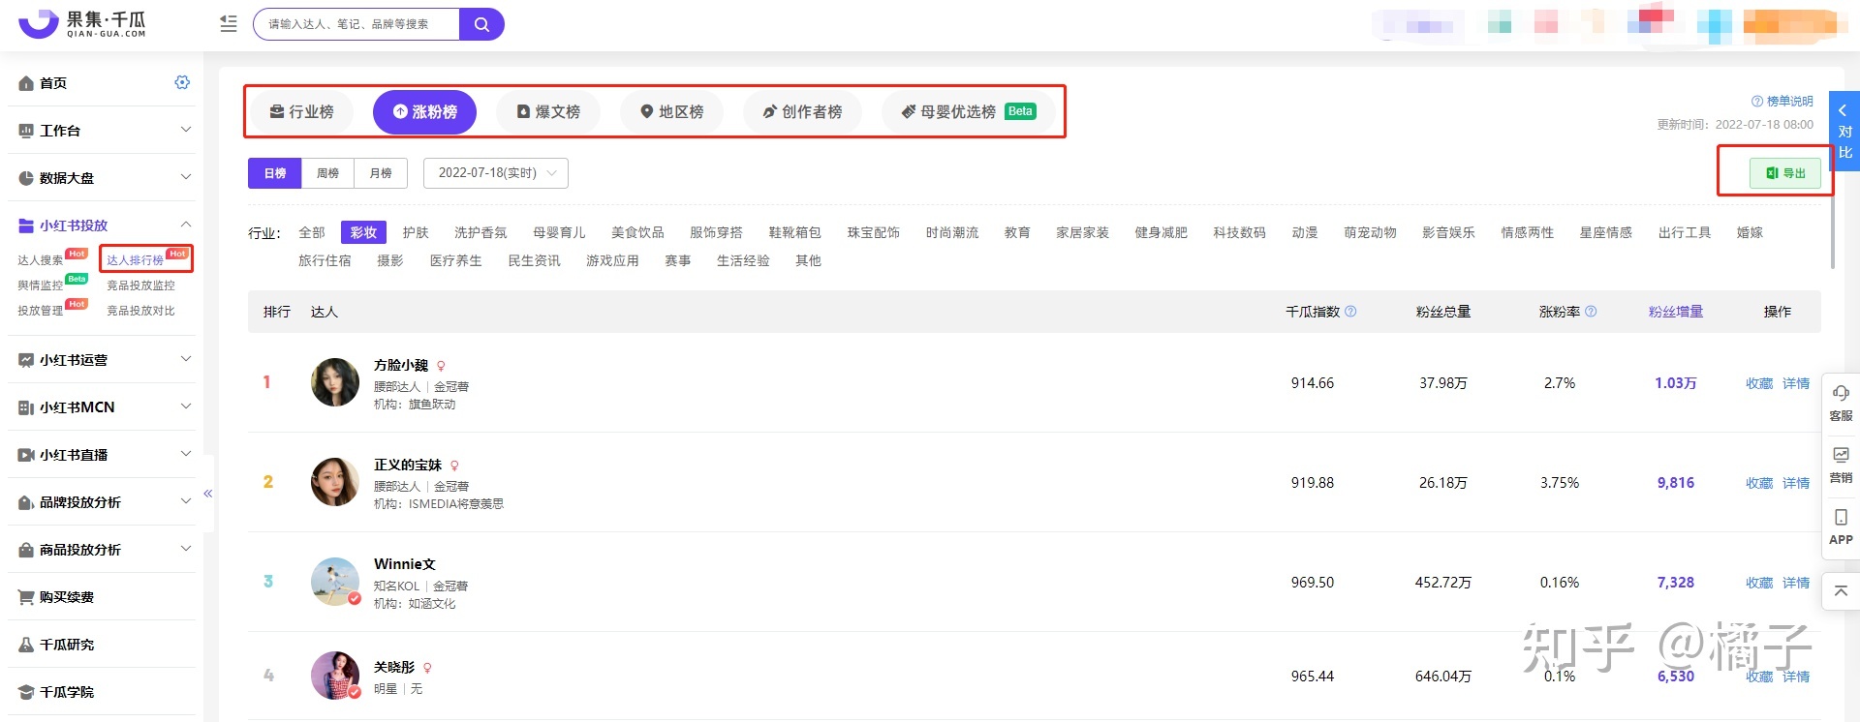The width and height of the screenshot is (1860, 722).
Task: Click the 千瓜指数 help question icon
Action: click(1350, 312)
